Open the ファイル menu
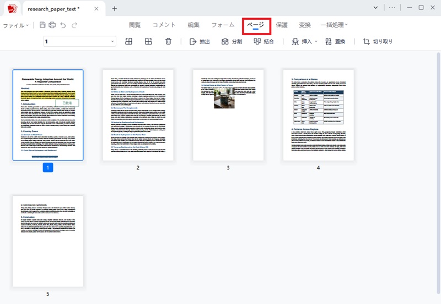The image size is (441, 304). coord(16,25)
